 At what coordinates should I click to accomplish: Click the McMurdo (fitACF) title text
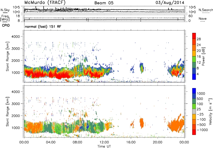click(45, 2)
